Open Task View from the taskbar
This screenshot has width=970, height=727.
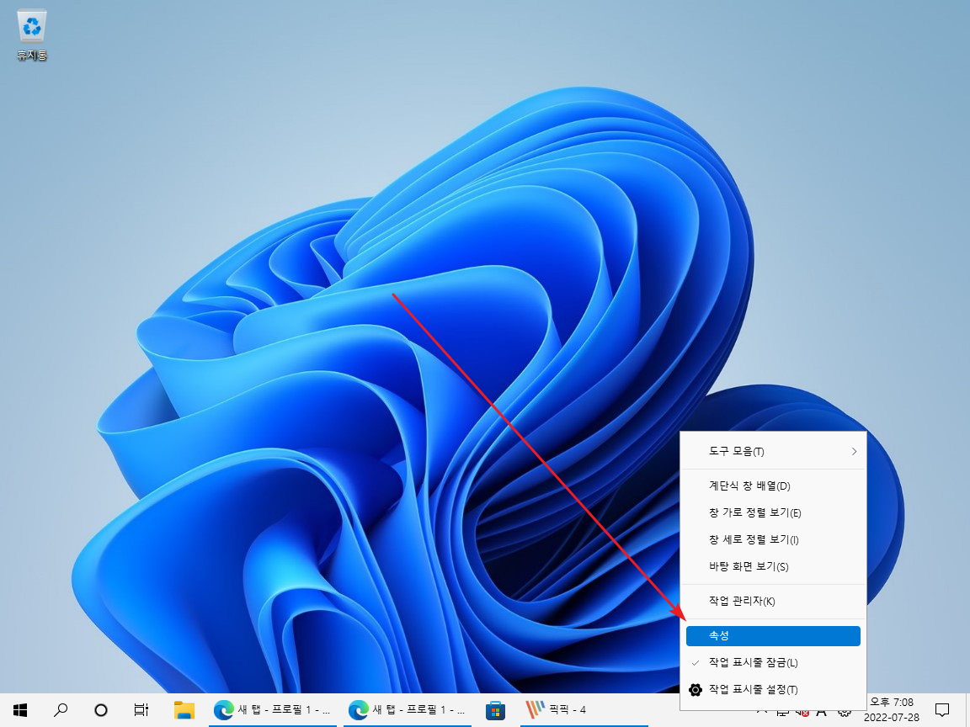141,709
